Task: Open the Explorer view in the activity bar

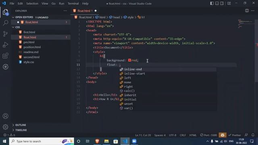Action: pos(5,12)
